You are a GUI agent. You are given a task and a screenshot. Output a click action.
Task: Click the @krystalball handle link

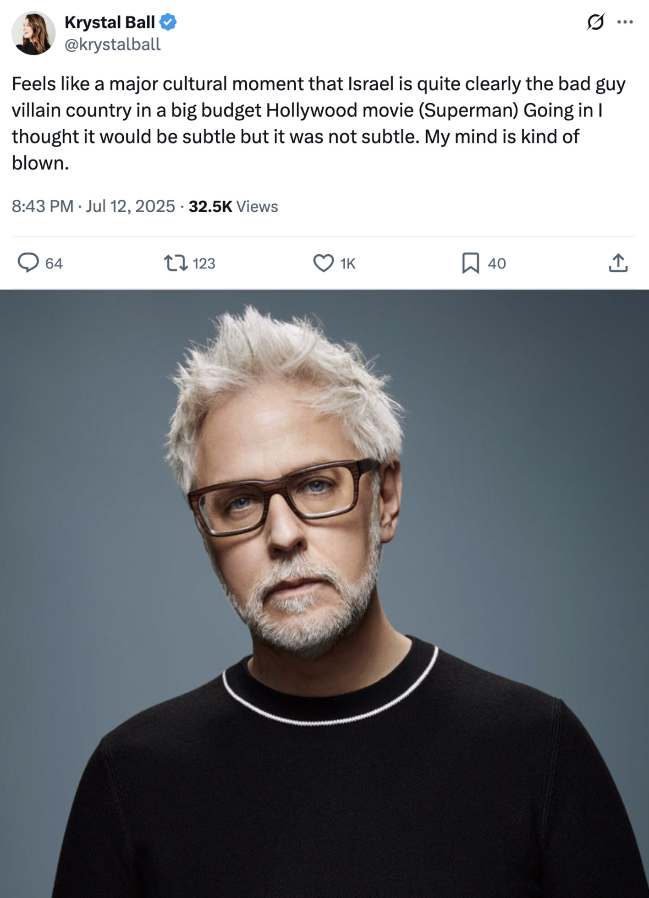tap(113, 44)
